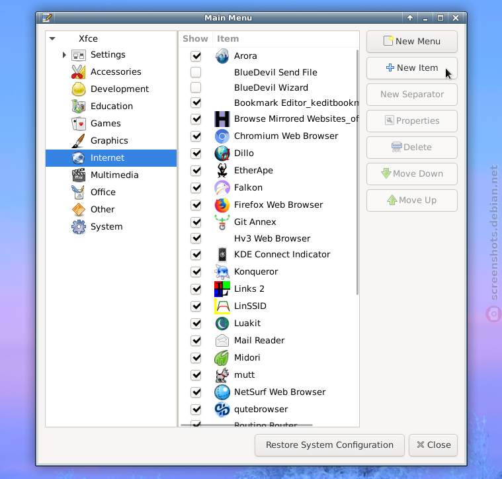Select the Settings menu entry
The height and width of the screenshot is (479, 502).
click(x=111, y=55)
